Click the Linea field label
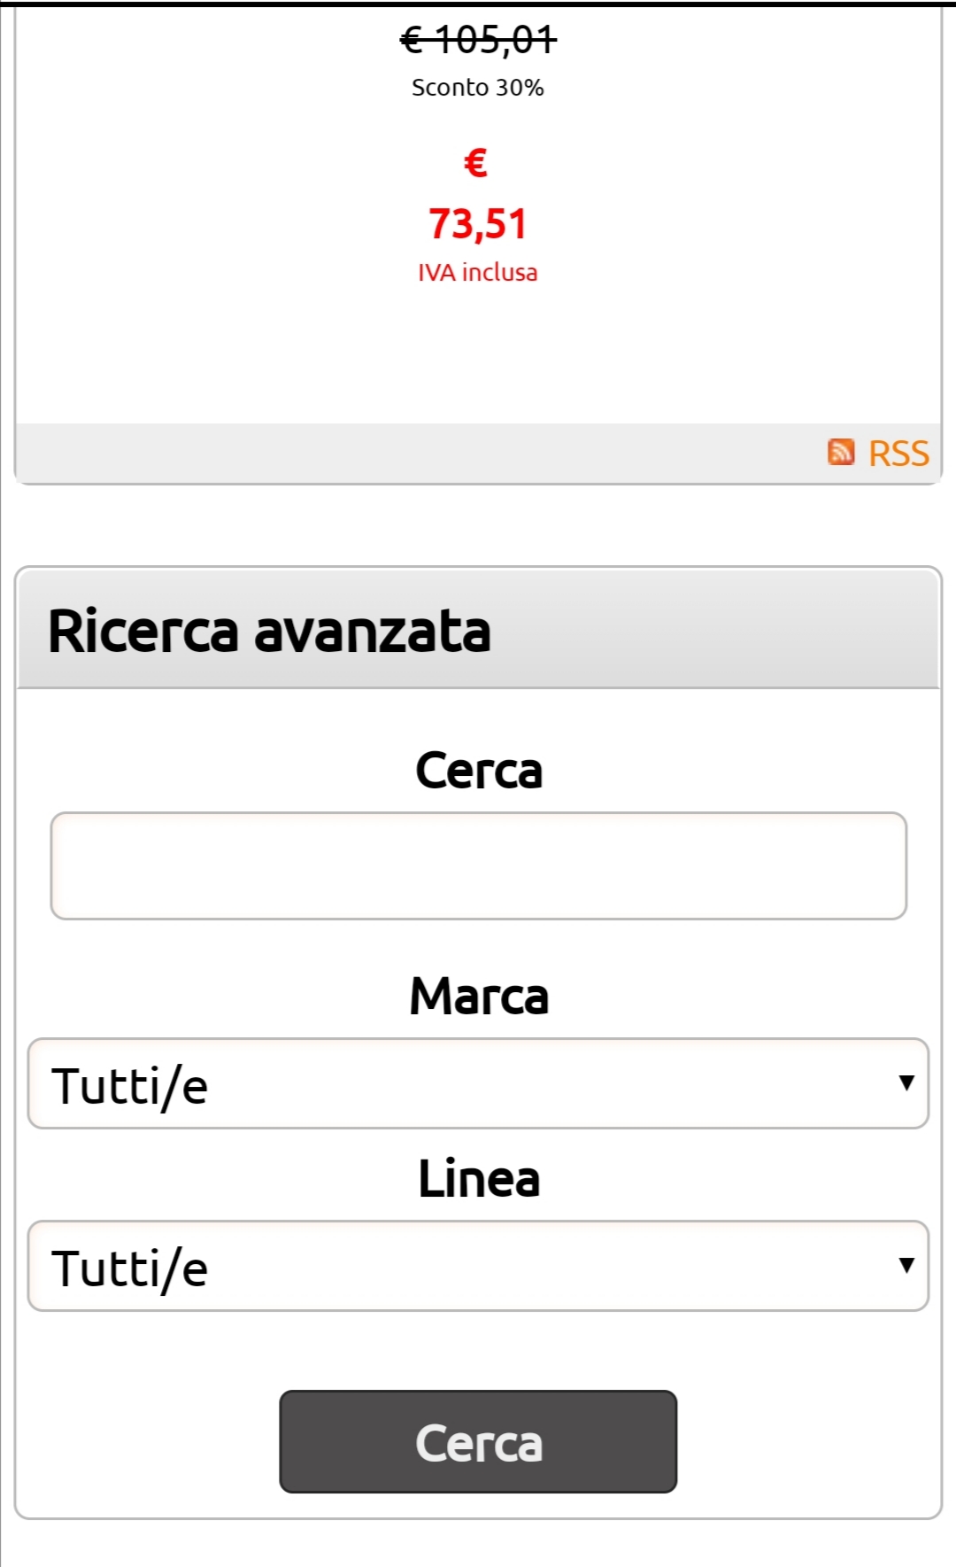The height and width of the screenshot is (1567, 956). (478, 1178)
